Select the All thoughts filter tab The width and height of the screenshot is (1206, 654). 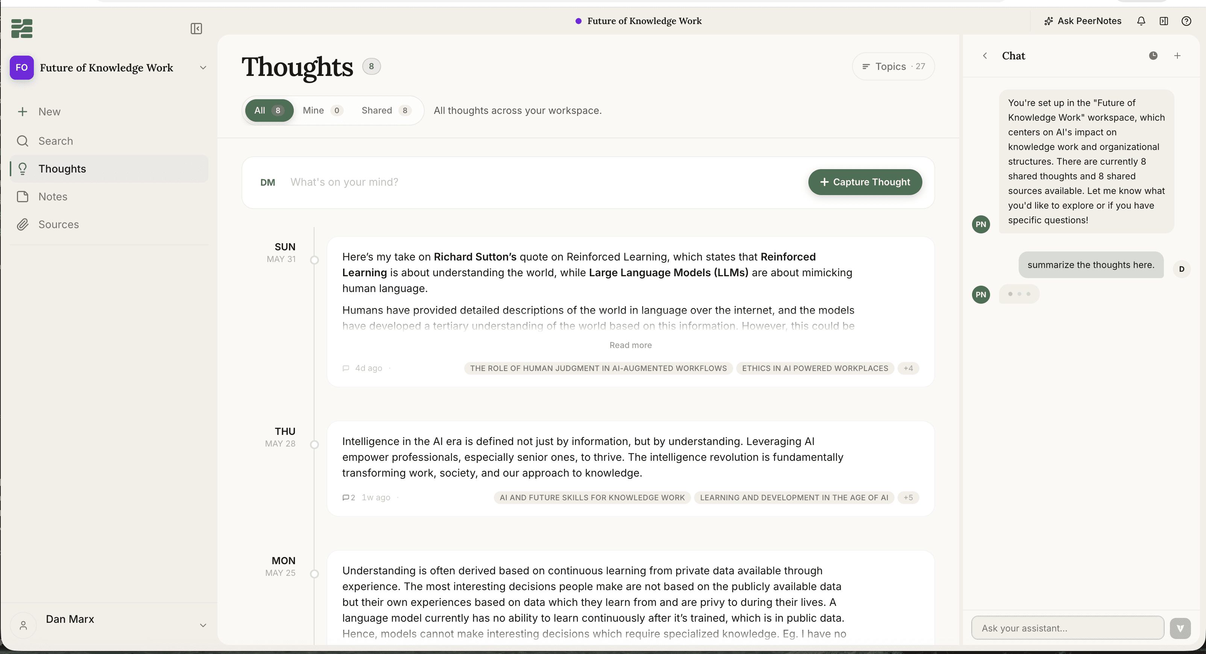269,111
